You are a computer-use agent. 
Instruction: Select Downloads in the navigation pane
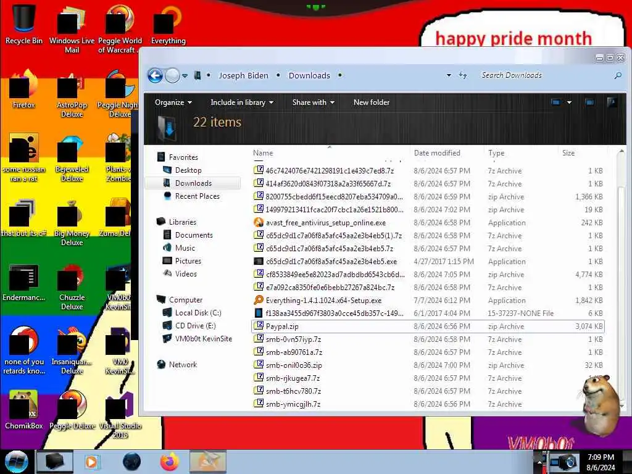tap(193, 183)
